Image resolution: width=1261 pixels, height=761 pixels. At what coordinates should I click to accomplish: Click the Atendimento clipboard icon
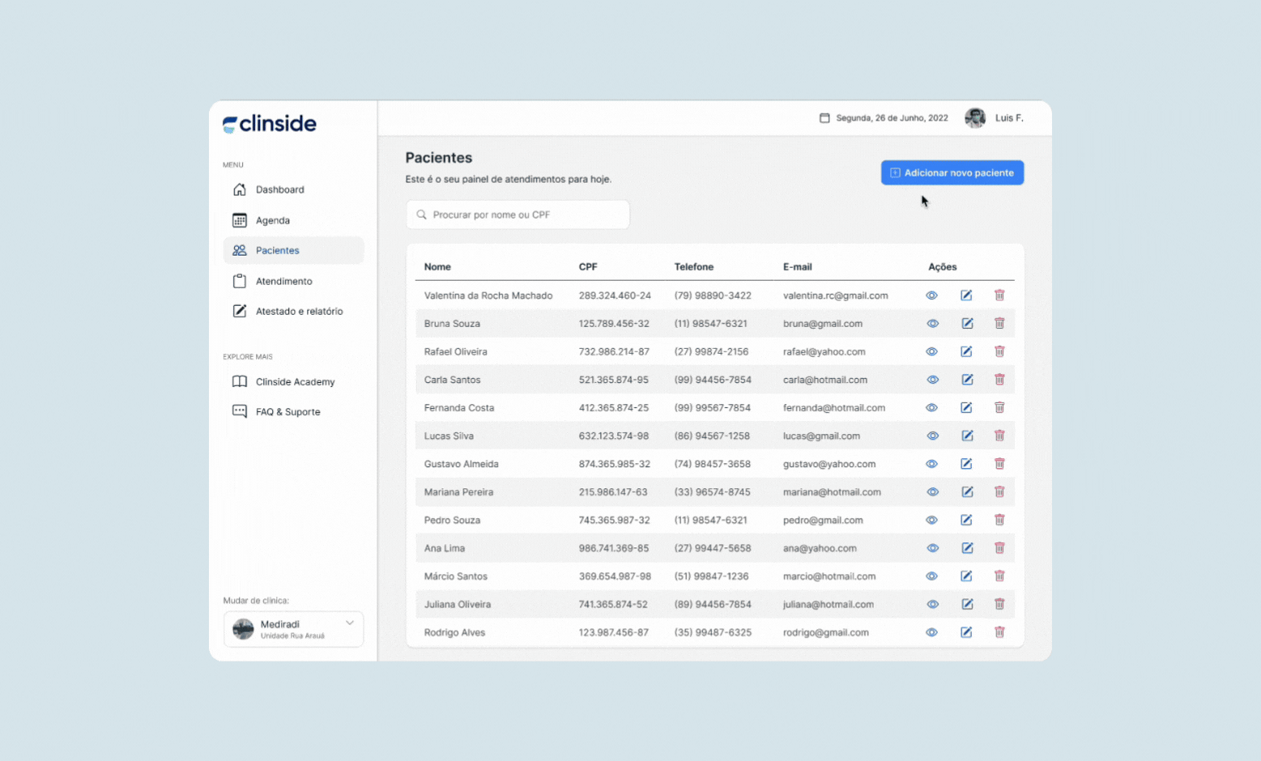(239, 281)
